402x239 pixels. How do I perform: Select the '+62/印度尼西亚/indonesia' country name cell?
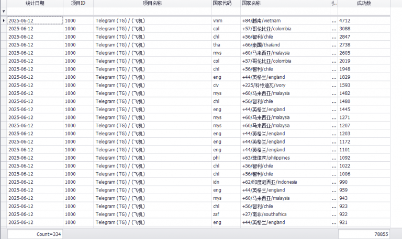click(x=285, y=182)
